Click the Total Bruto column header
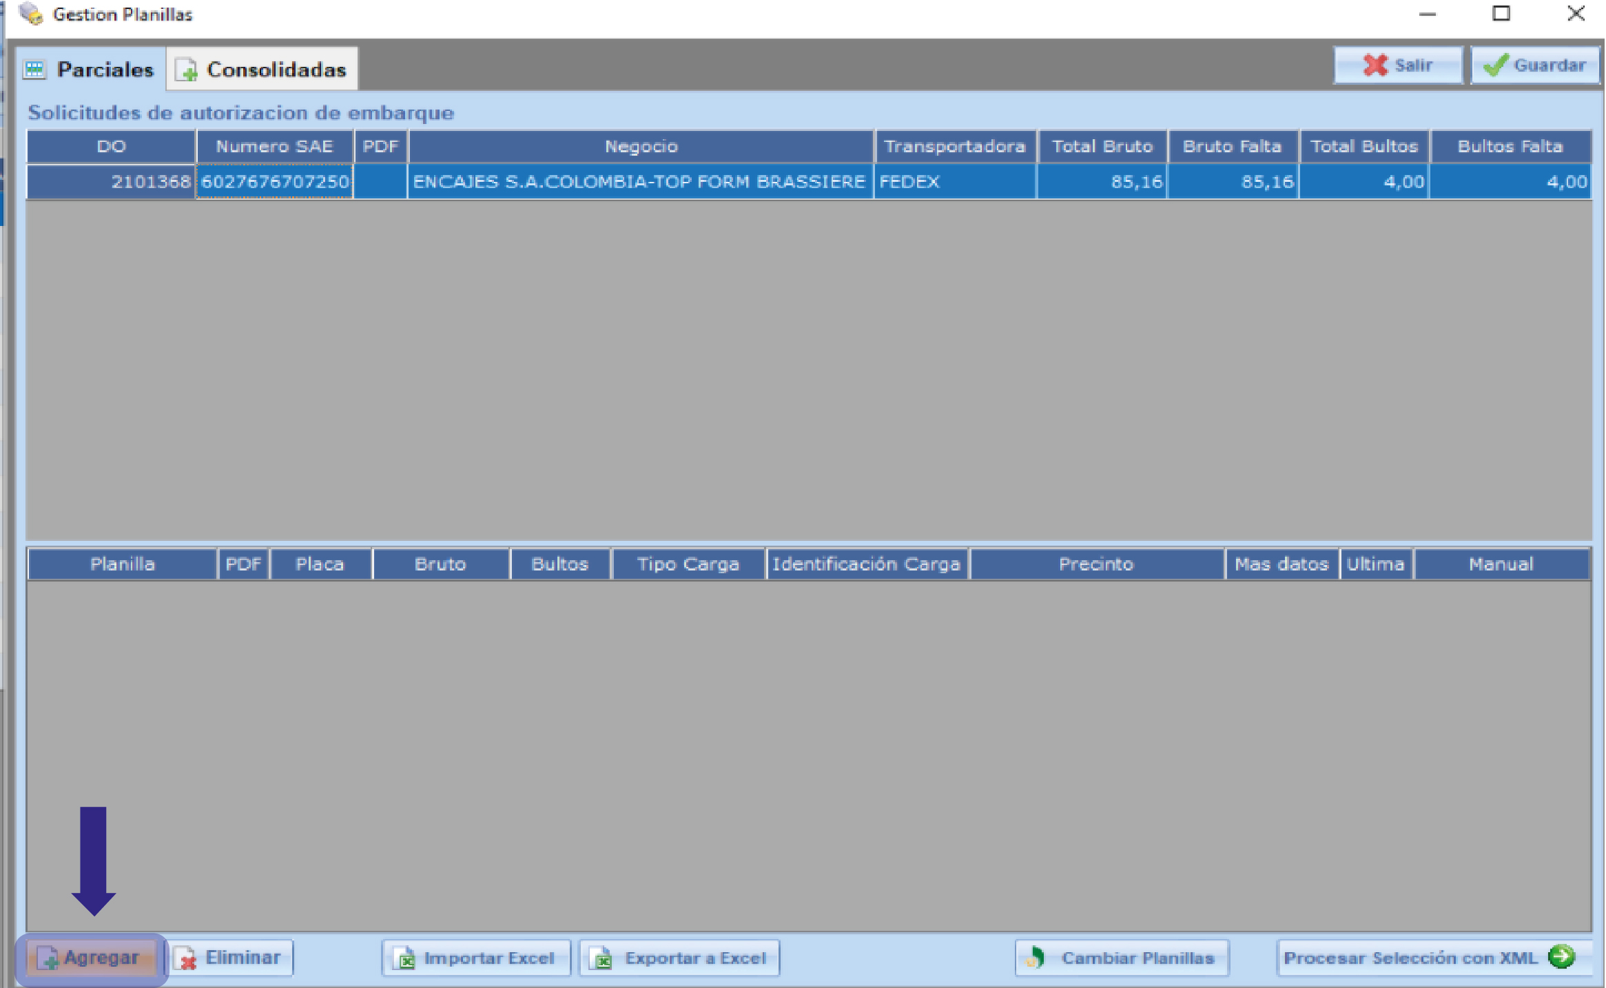The image size is (1606, 988). (x=1102, y=147)
